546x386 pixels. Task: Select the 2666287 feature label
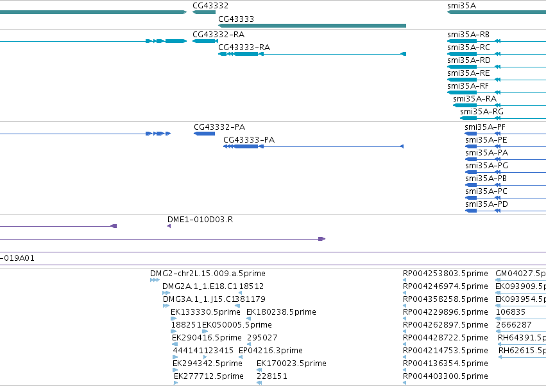(x=514, y=325)
